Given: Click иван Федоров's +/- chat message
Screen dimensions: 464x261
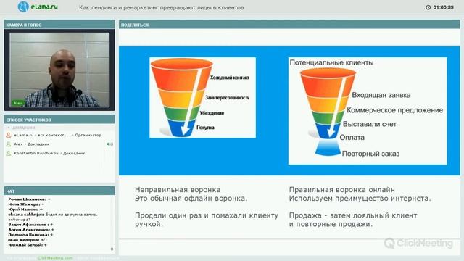Looking at the screenshot, I should click(28, 240).
